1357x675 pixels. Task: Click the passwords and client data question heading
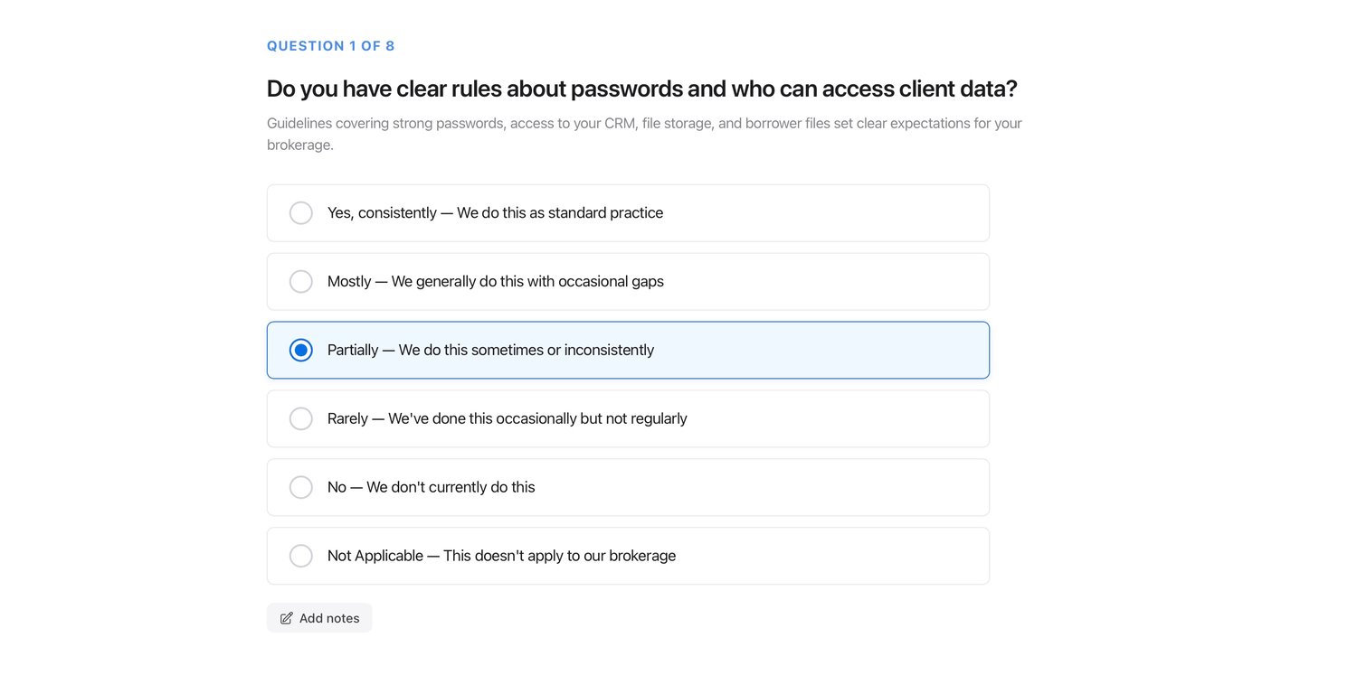[x=642, y=89]
